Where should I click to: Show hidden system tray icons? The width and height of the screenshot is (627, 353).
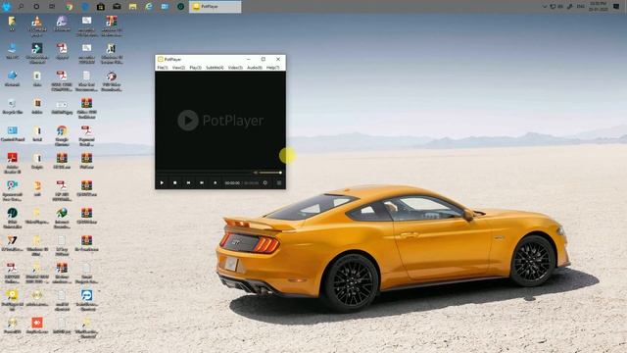545,7
